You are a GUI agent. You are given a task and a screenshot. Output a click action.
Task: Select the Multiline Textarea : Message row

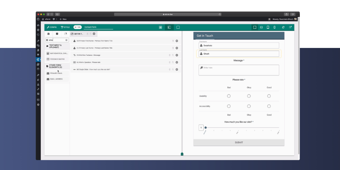(x=126, y=55)
